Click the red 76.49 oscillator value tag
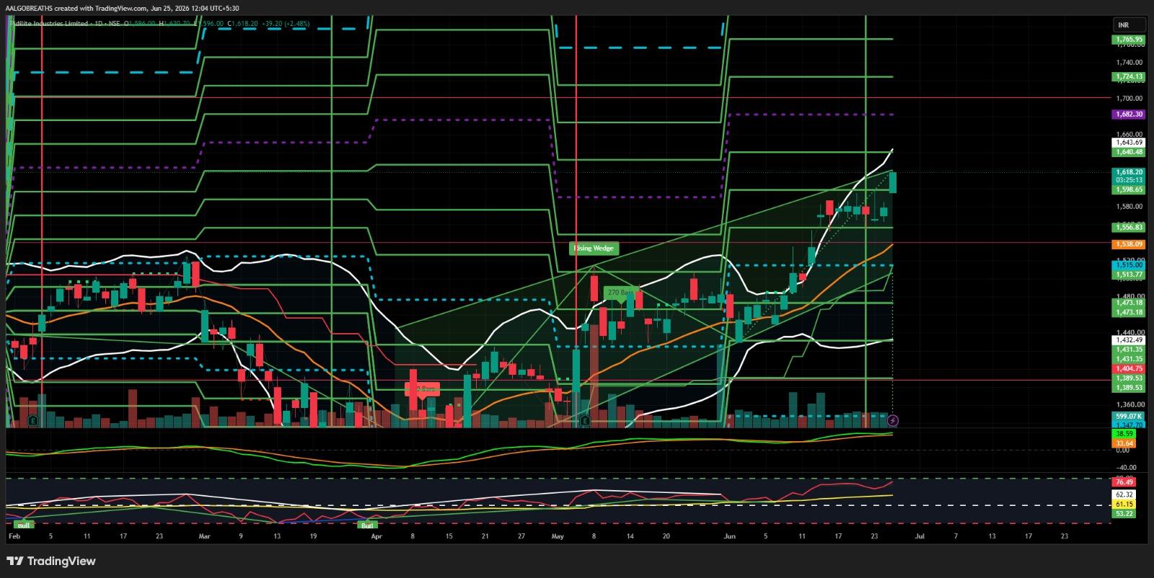 pyautogui.click(x=1124, y=482)
